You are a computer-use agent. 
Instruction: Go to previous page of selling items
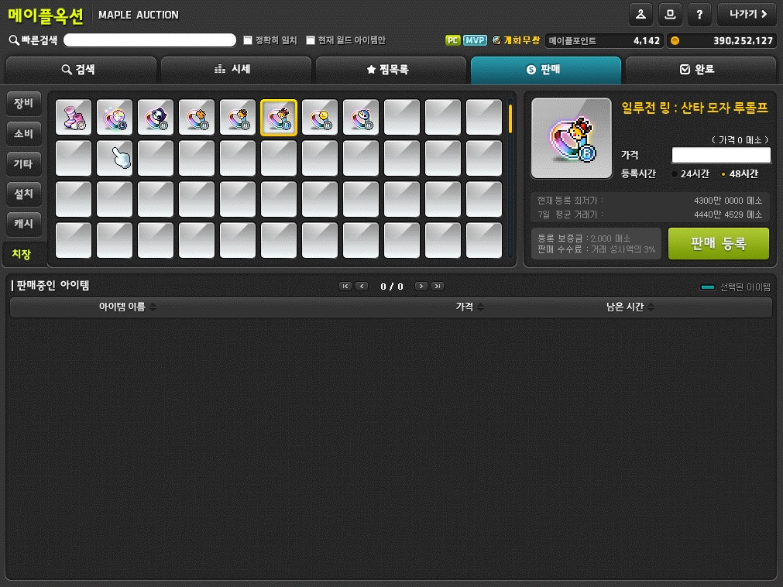tap(362, 286)
